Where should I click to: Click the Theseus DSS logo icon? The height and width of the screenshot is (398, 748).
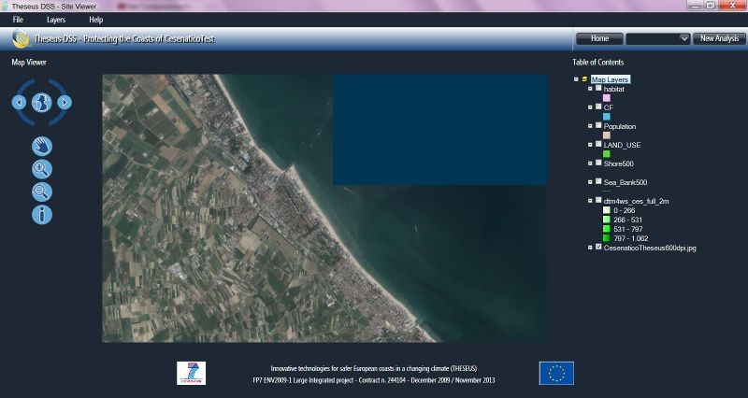click(x=21, y=39)
